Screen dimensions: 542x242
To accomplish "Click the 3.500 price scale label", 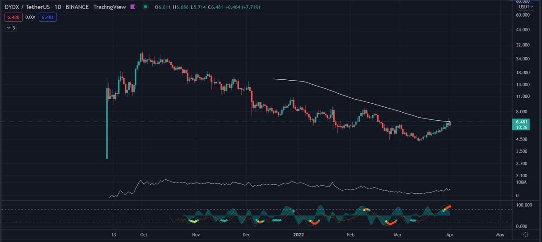I will (522, 151).
